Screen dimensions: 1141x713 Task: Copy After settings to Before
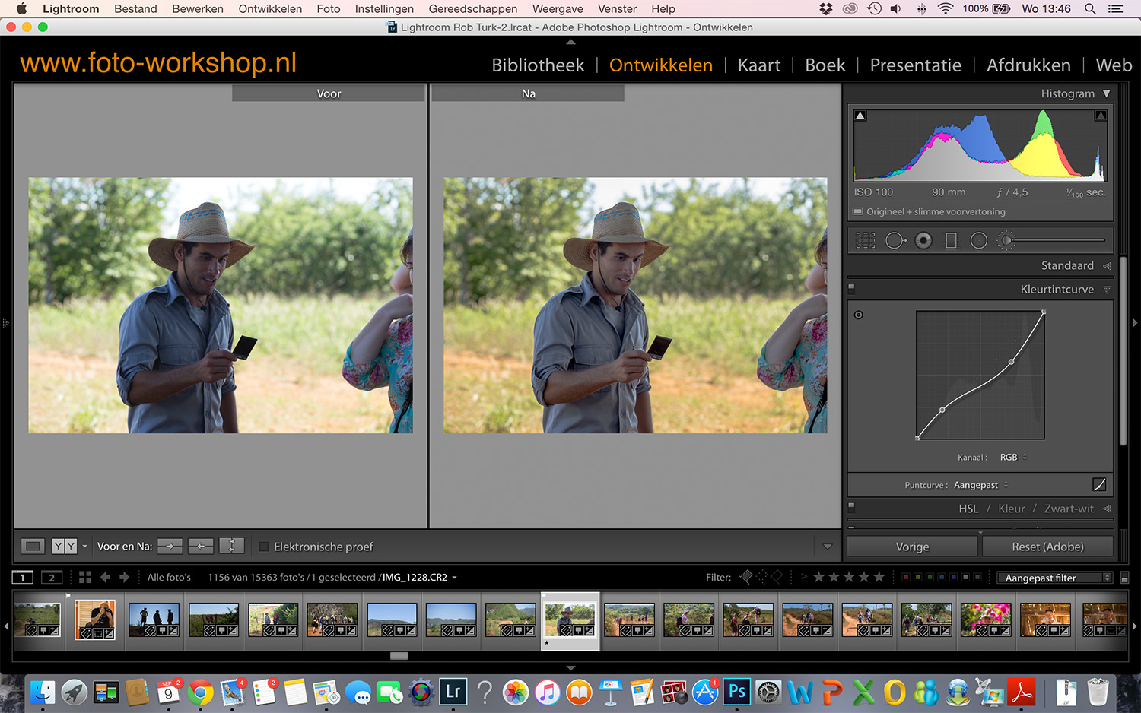pyautogui.click(x=201, y=546)
